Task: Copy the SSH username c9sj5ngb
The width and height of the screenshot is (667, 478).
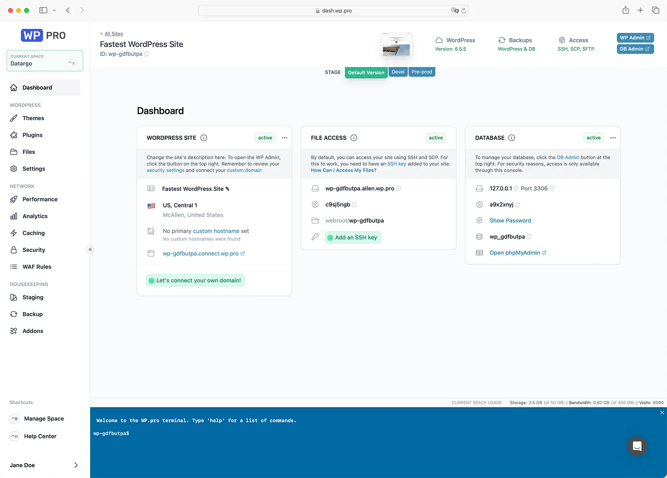Action: (x=354, y=204)
